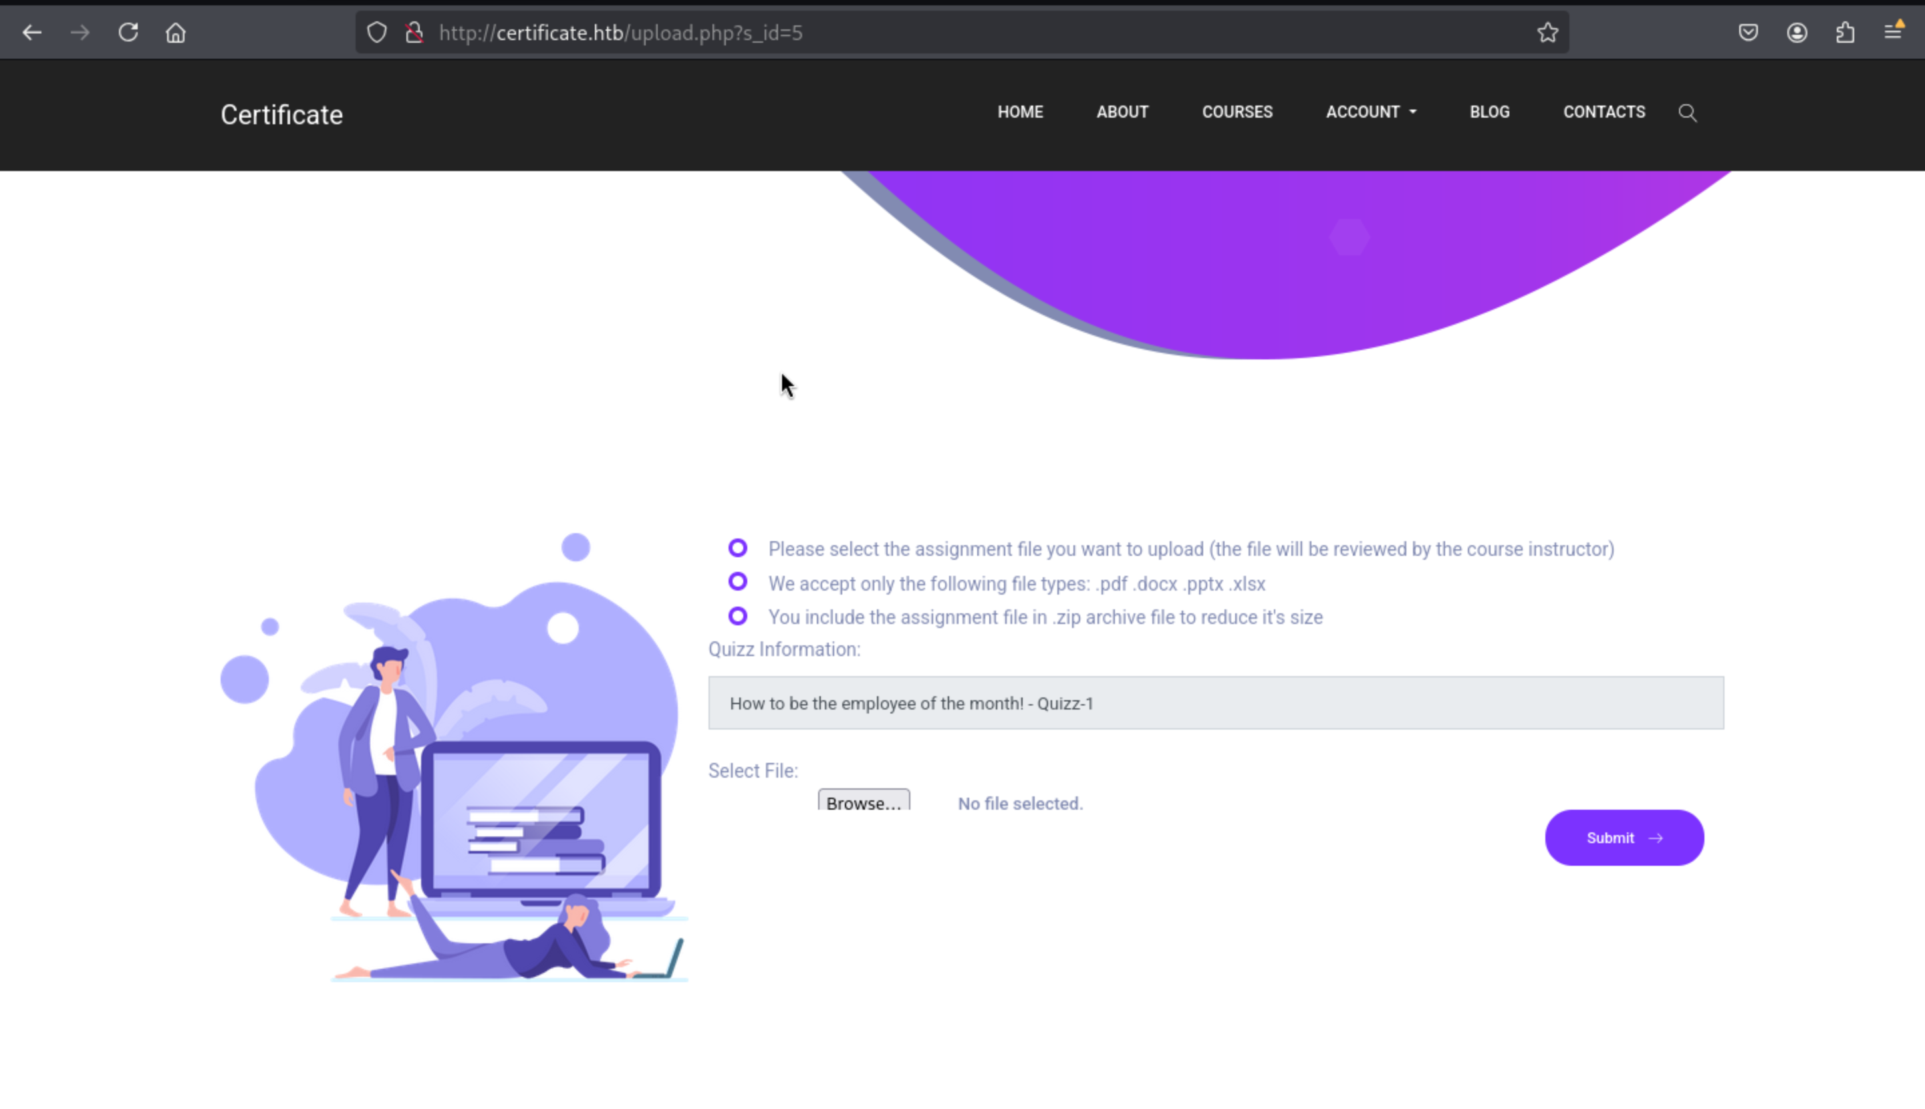
Task: Click the site search magnifier icon
Action: tap(1687, 113)
